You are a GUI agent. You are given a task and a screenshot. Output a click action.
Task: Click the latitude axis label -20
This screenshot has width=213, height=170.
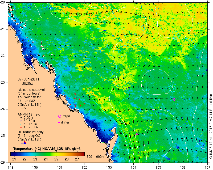(2, 2)
